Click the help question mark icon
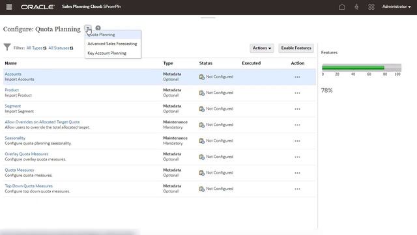The width and height of the screenshot is (417, 235). [x=98, y=28]
